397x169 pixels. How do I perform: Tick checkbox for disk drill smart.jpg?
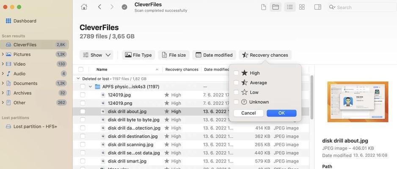pyautogui.click(x=83, y=161)
